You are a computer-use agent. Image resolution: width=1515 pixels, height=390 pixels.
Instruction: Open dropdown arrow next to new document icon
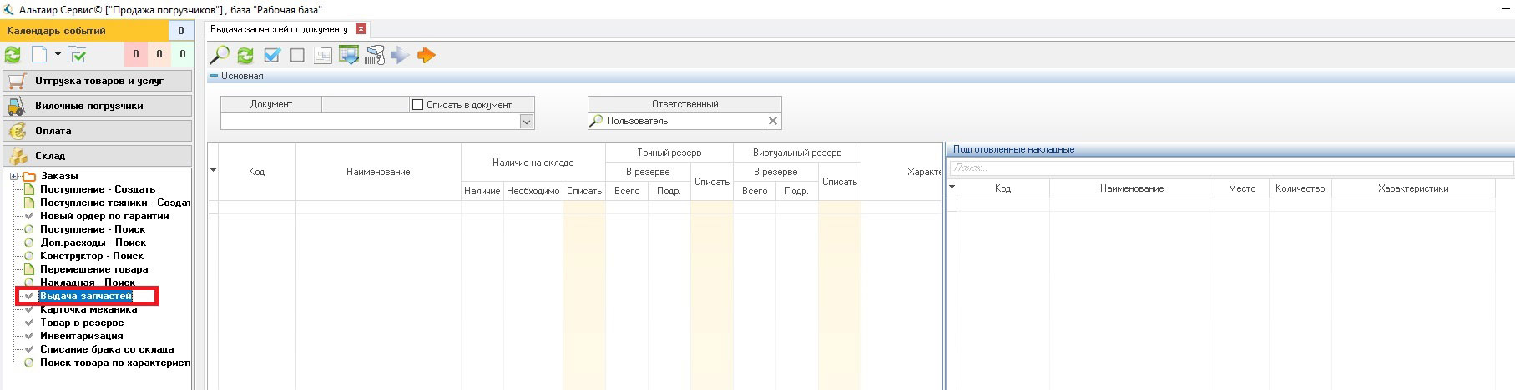point(58,55)
